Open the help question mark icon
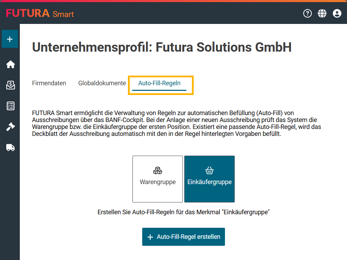The width and height of the screenshot is (347, 260). (307, 14)
